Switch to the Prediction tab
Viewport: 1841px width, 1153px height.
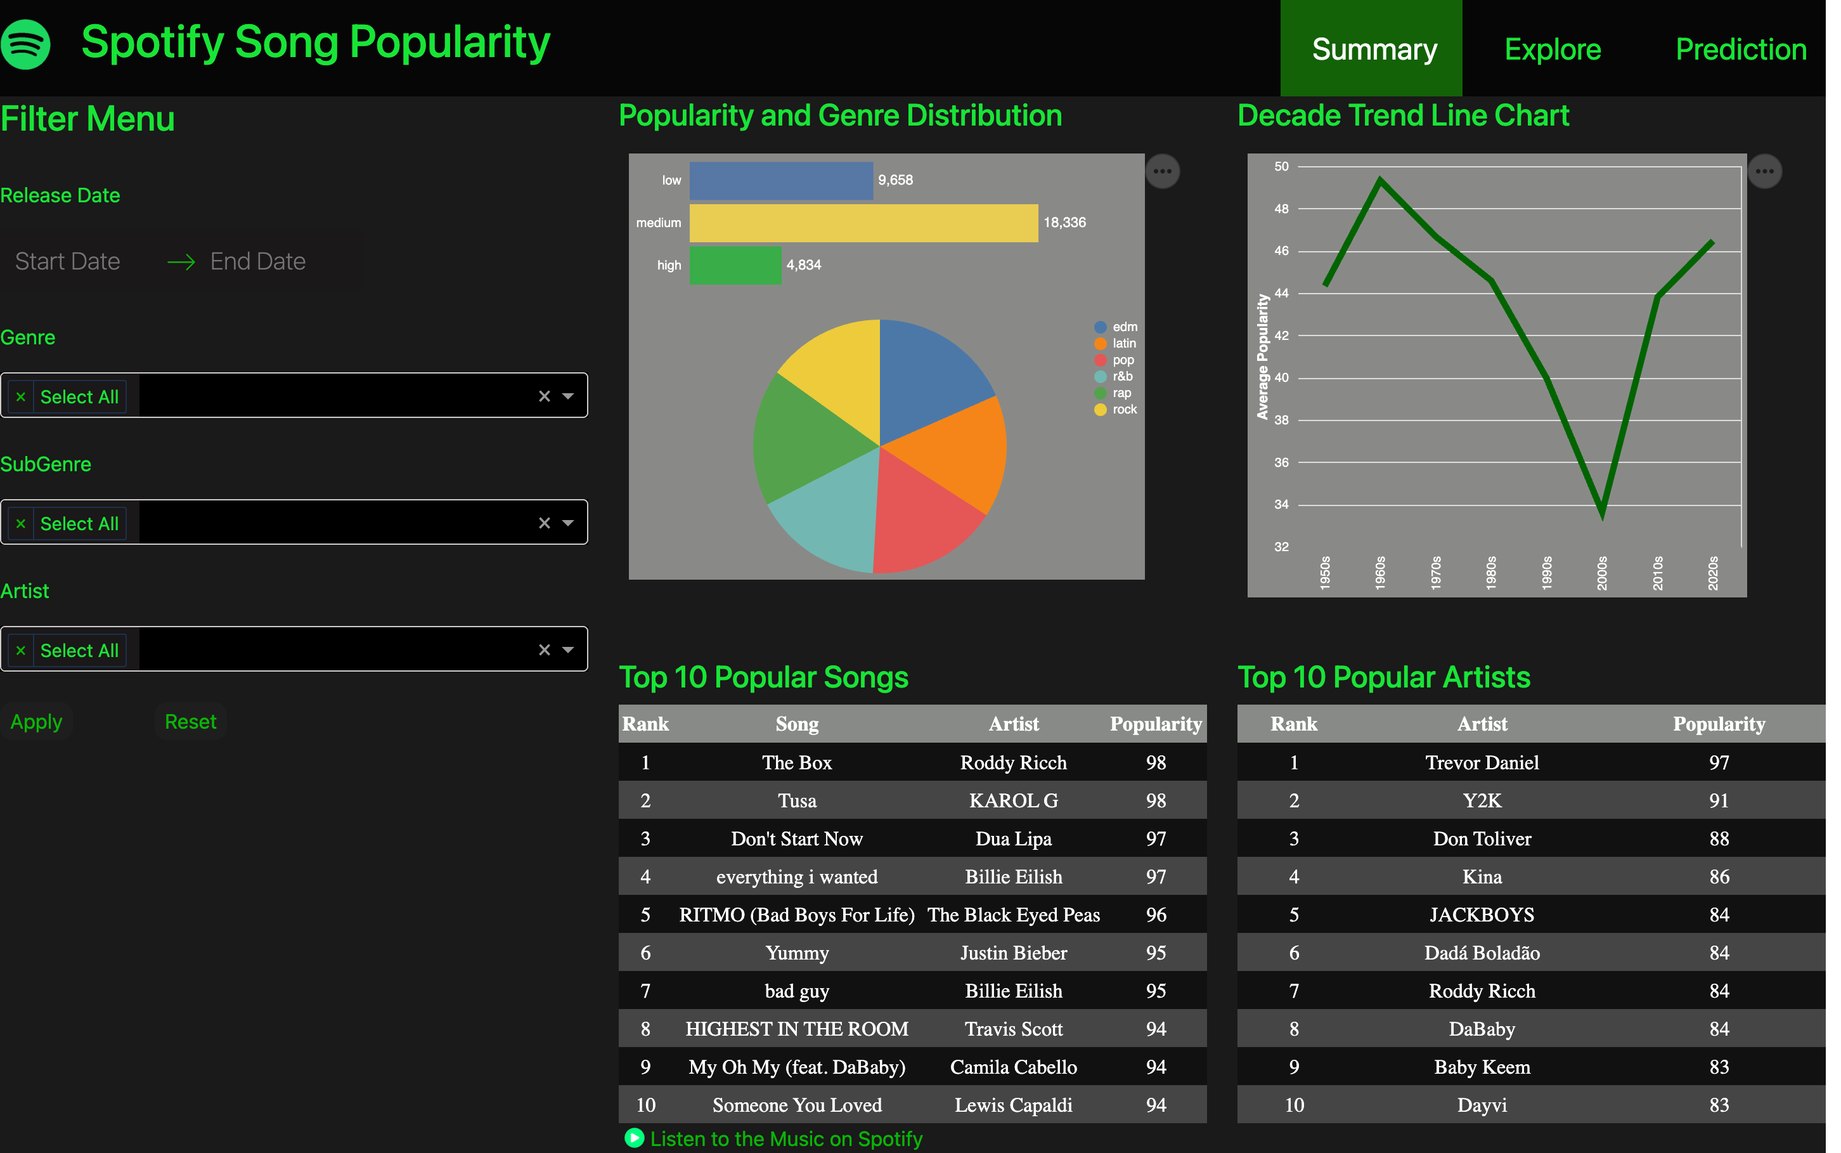1740,49
